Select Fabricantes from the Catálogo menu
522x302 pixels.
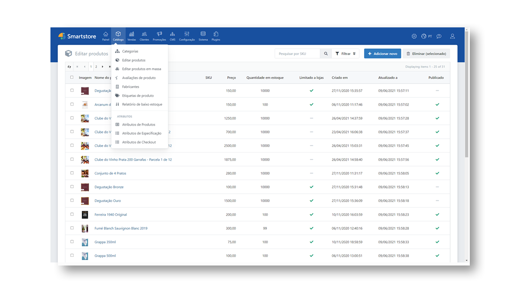point(130,87)
